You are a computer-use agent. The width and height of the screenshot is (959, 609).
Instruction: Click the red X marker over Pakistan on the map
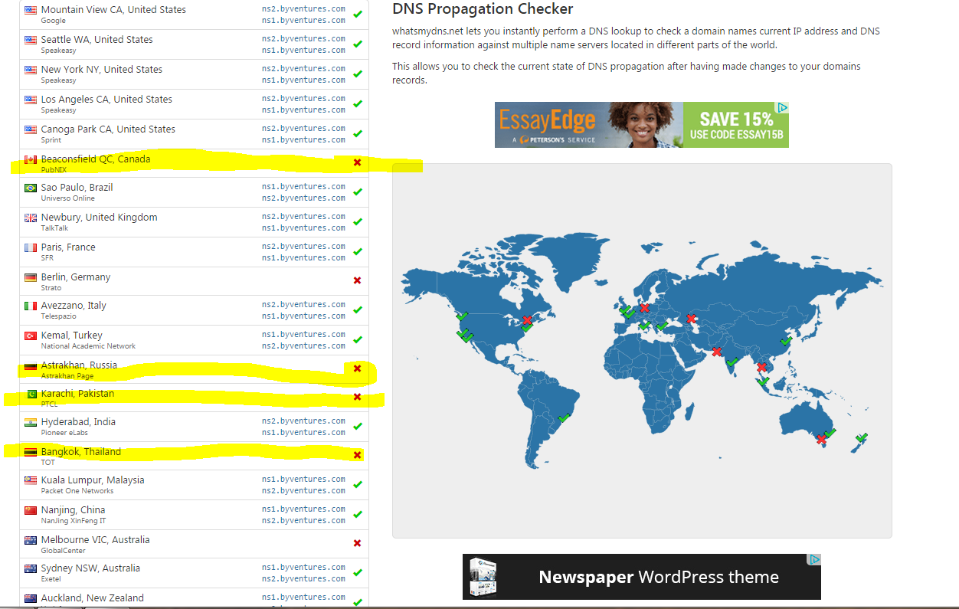[x=716, y=352]
